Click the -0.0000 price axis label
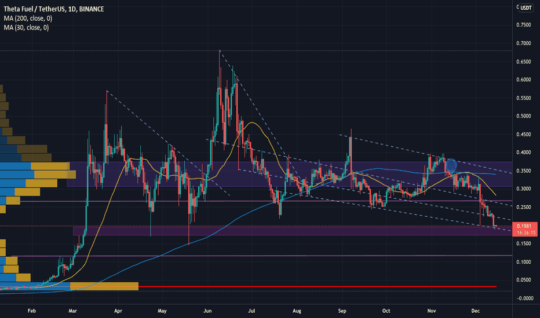 click(x=525, y=298)
